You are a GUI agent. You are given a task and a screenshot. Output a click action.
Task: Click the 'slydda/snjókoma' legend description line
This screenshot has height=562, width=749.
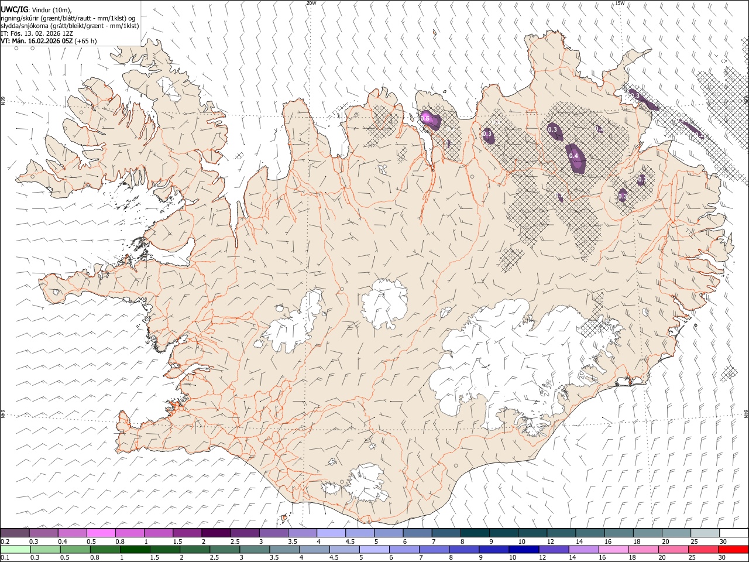tap(70, 26)
